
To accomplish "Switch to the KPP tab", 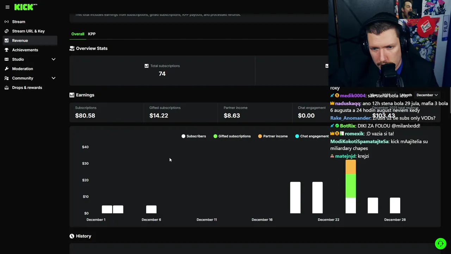I will [92, 34].
